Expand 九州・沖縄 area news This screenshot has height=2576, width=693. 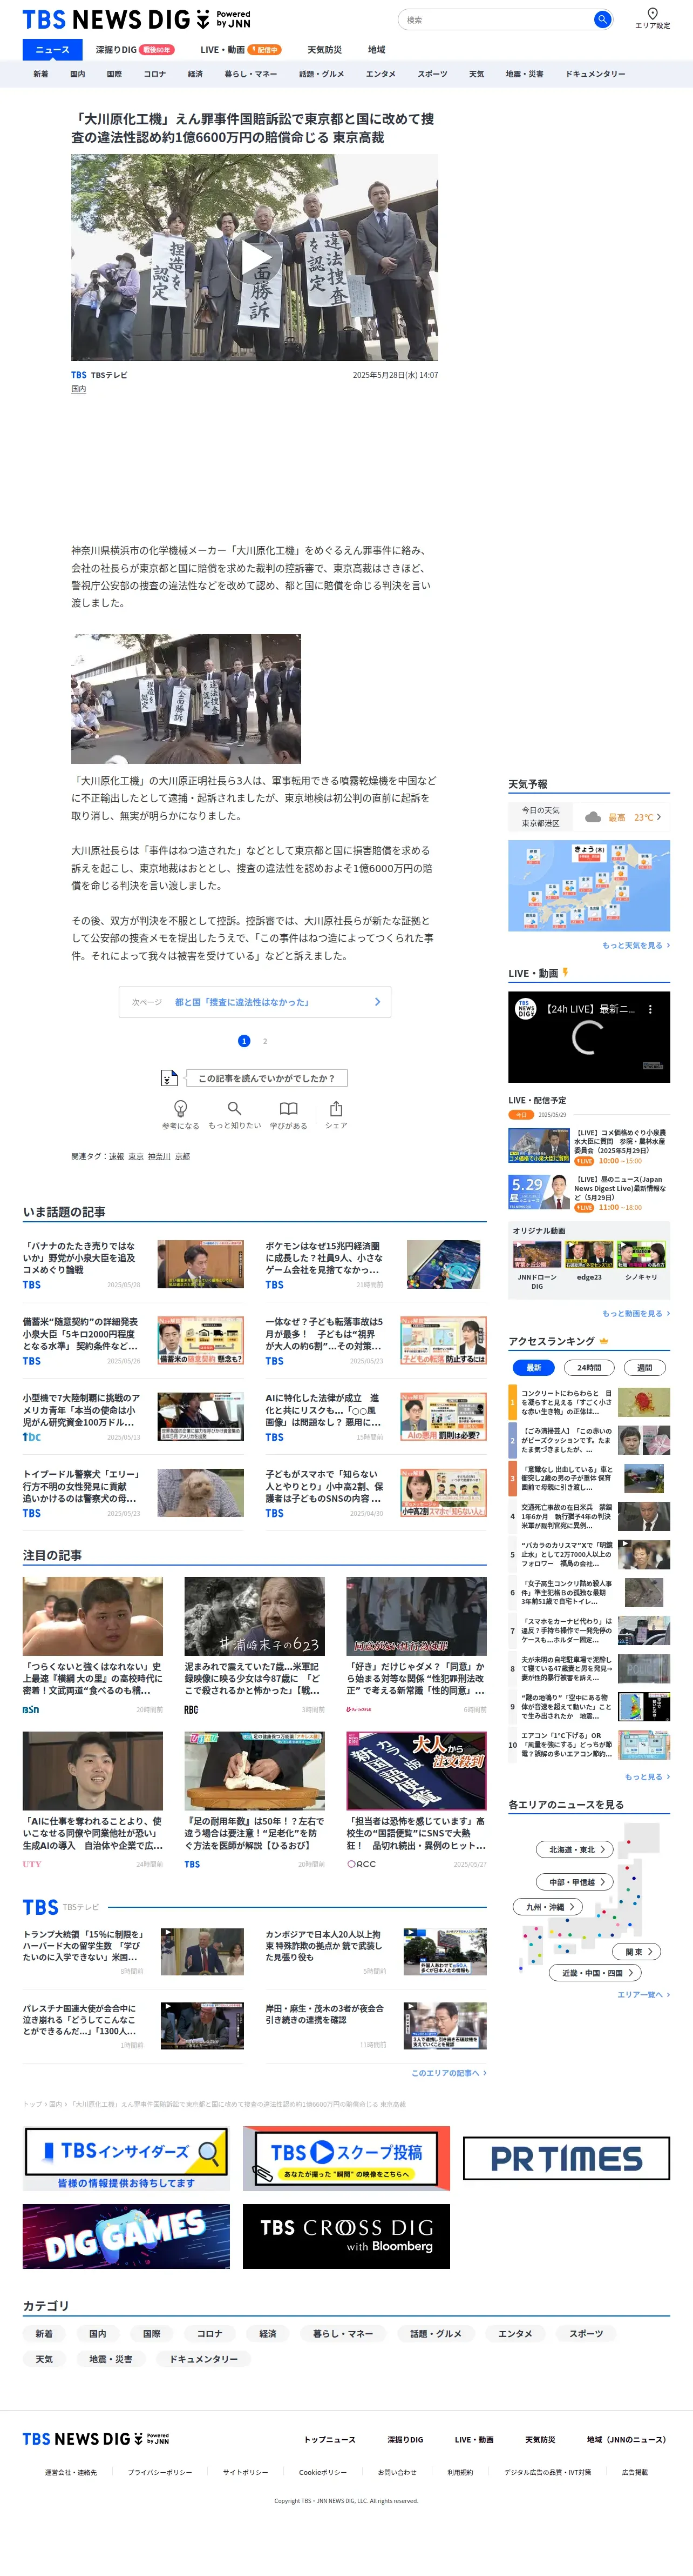547,1906
